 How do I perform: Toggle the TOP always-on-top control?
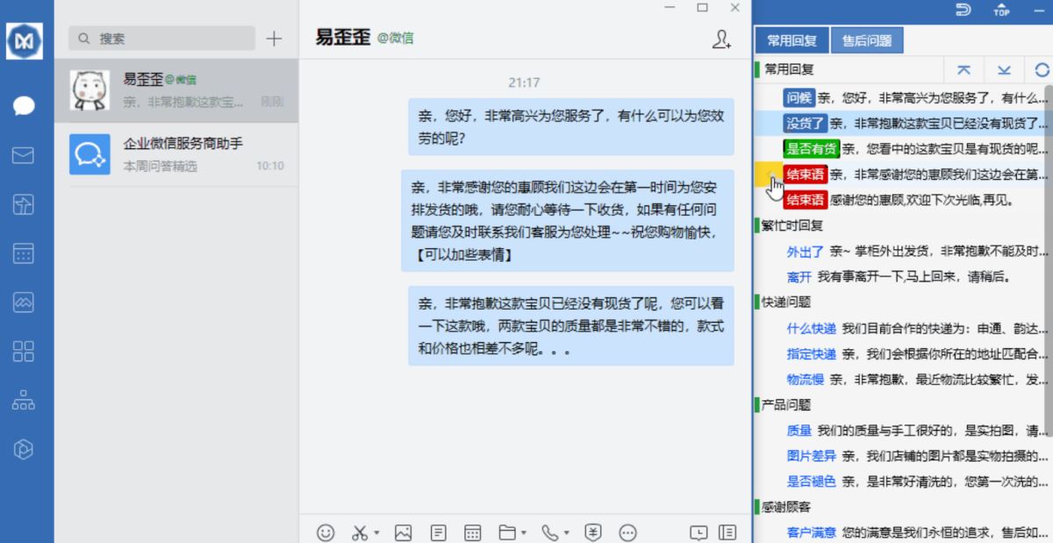tap(1001, 11)
